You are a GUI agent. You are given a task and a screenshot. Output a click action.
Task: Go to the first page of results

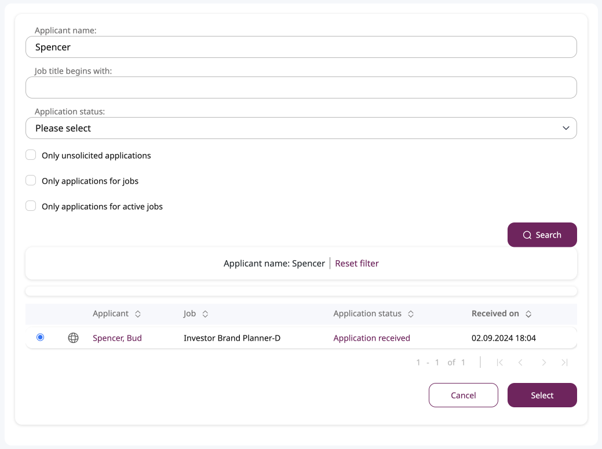[x=500, y=363]
